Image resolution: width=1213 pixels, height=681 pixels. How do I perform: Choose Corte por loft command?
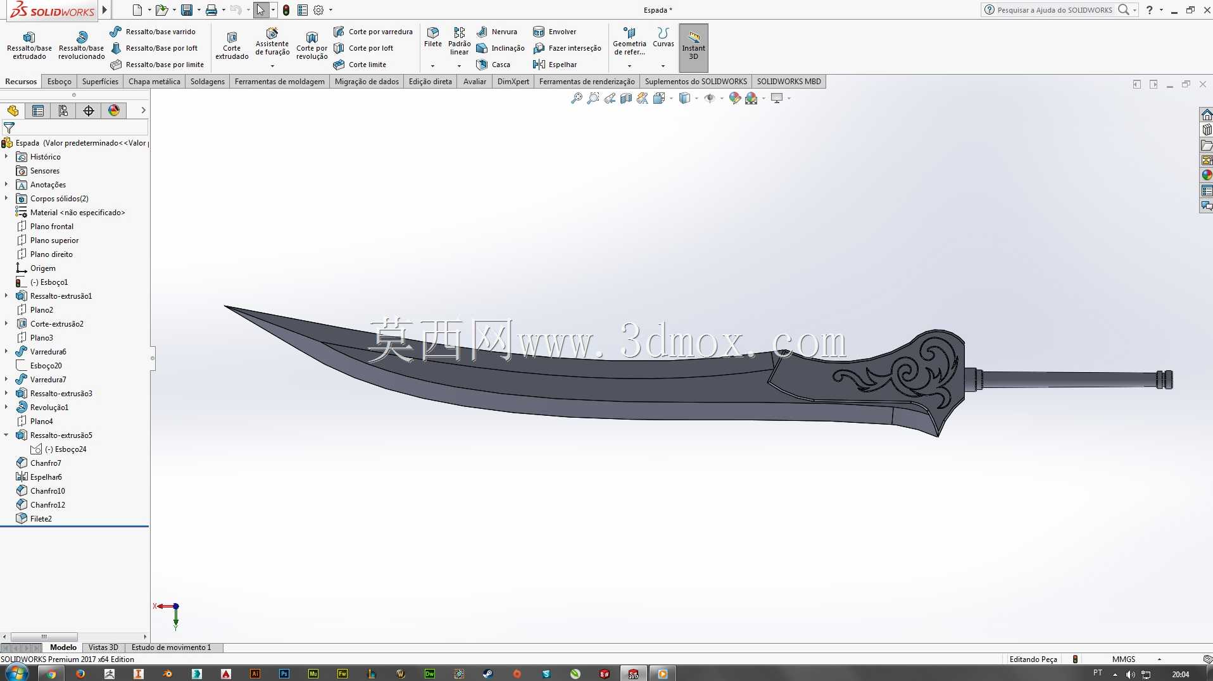click(363, 48)
